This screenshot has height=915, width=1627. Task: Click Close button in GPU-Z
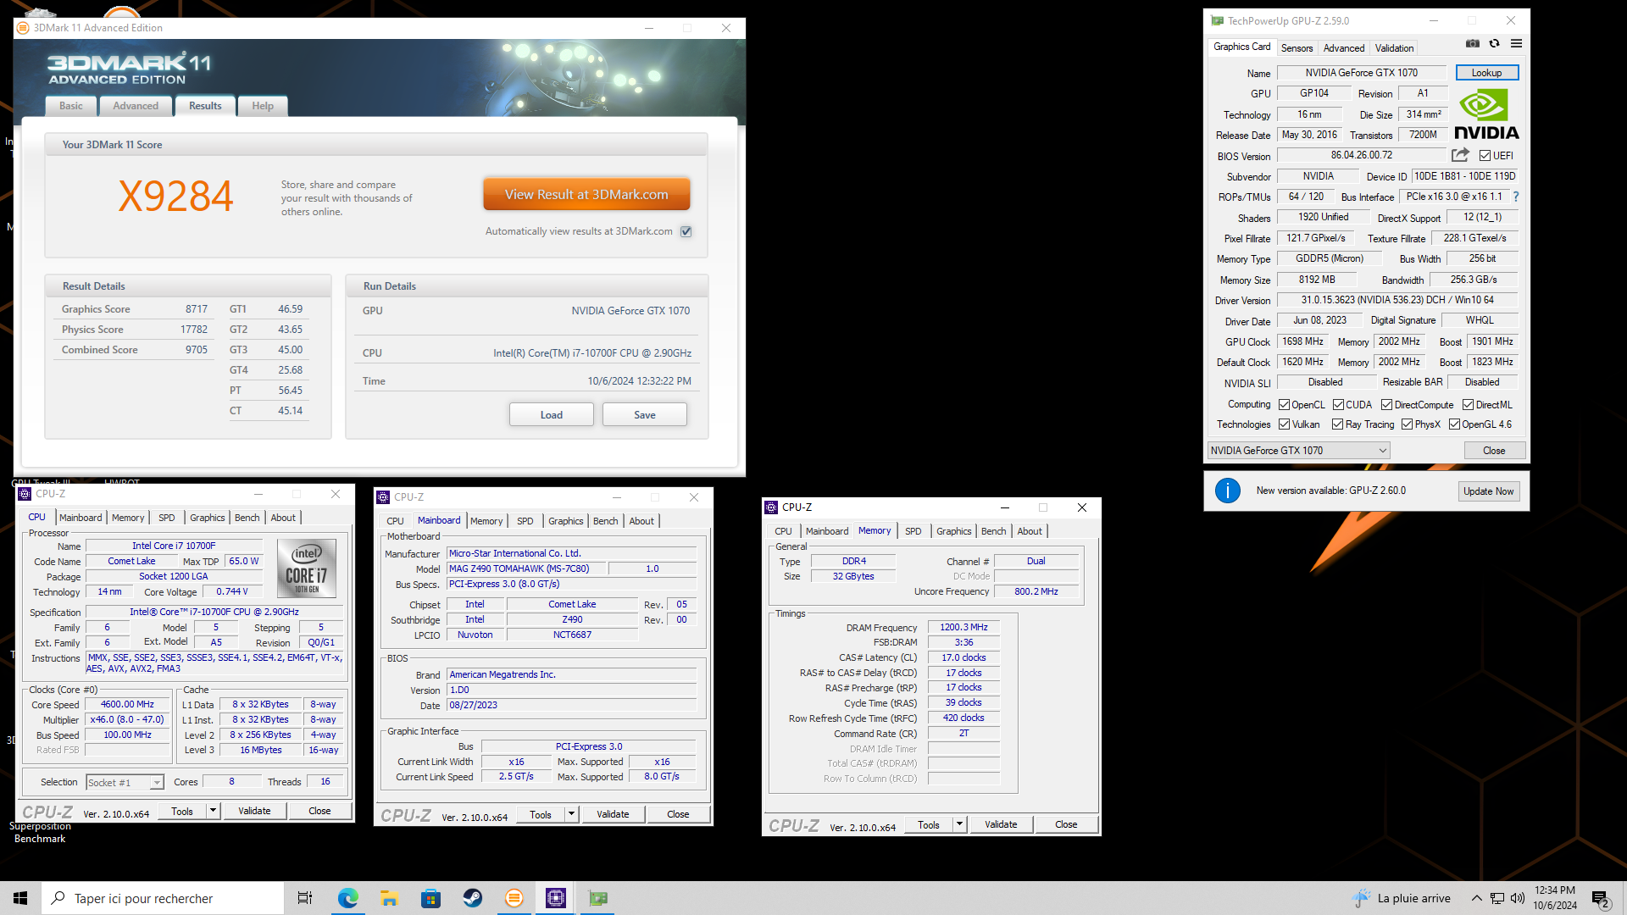pos(1494,451)
